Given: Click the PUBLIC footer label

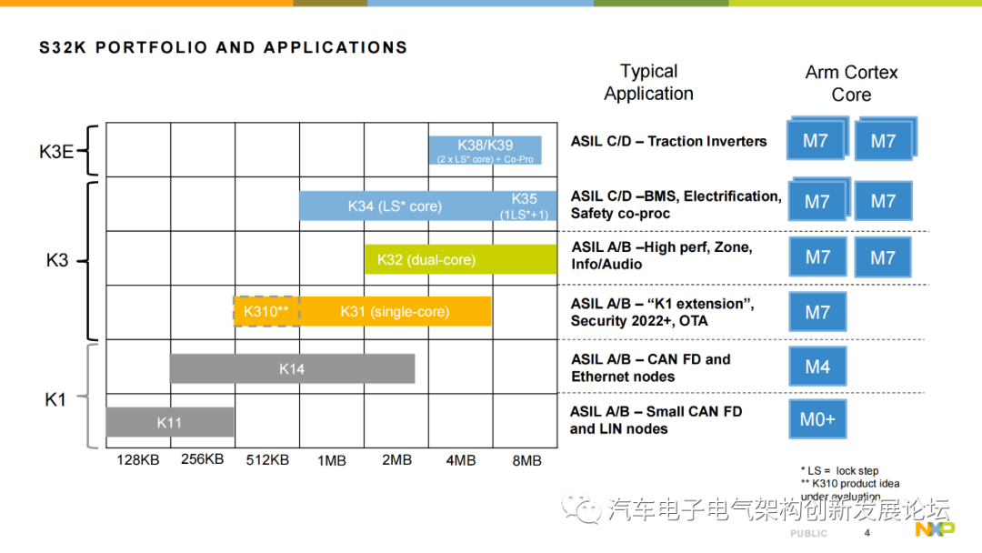Looking at the screenshot, I should pos(808,534).
